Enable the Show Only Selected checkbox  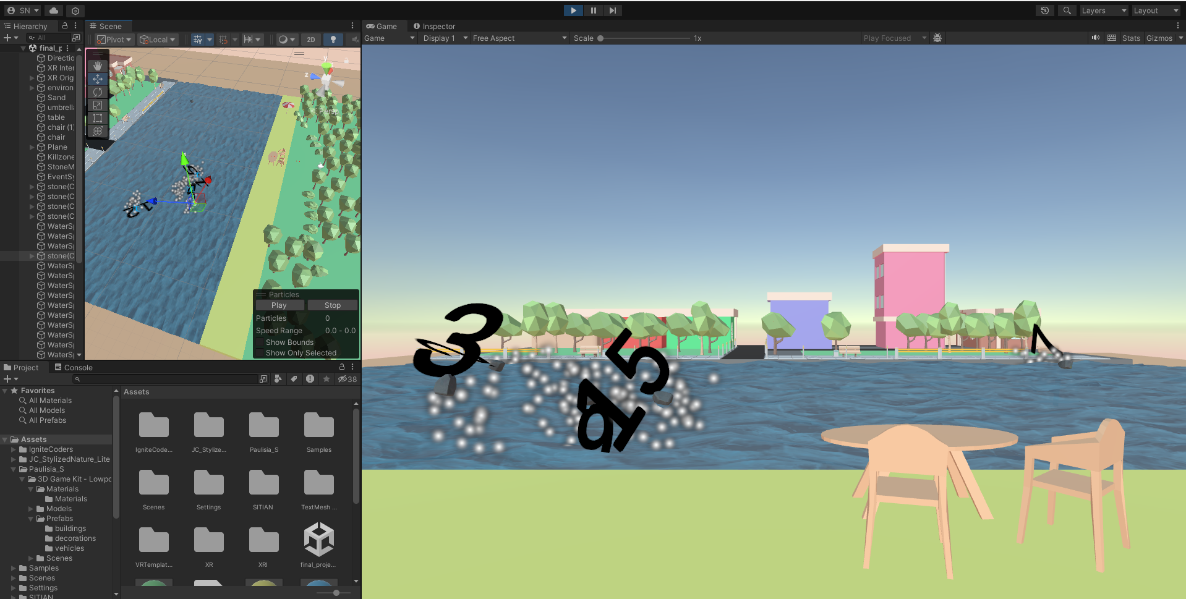coord(260,353)
